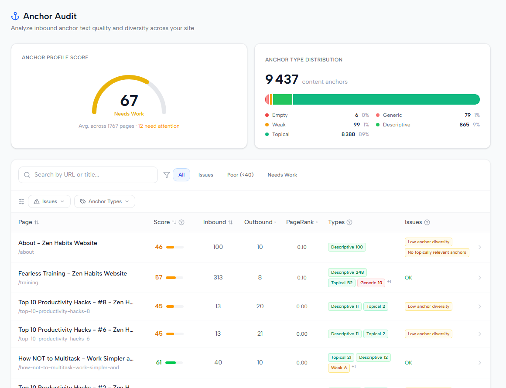This screenshot has width=506, height=388.
Task: Click the Weak legend entry
Action: [317, 125]
